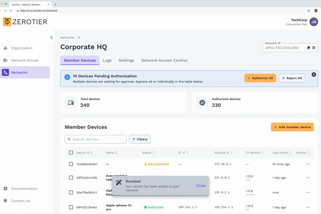Viewport: 321px width, 214px height.
Task: Click the Authorized devices checkmark icon
Action: [202, 103]
